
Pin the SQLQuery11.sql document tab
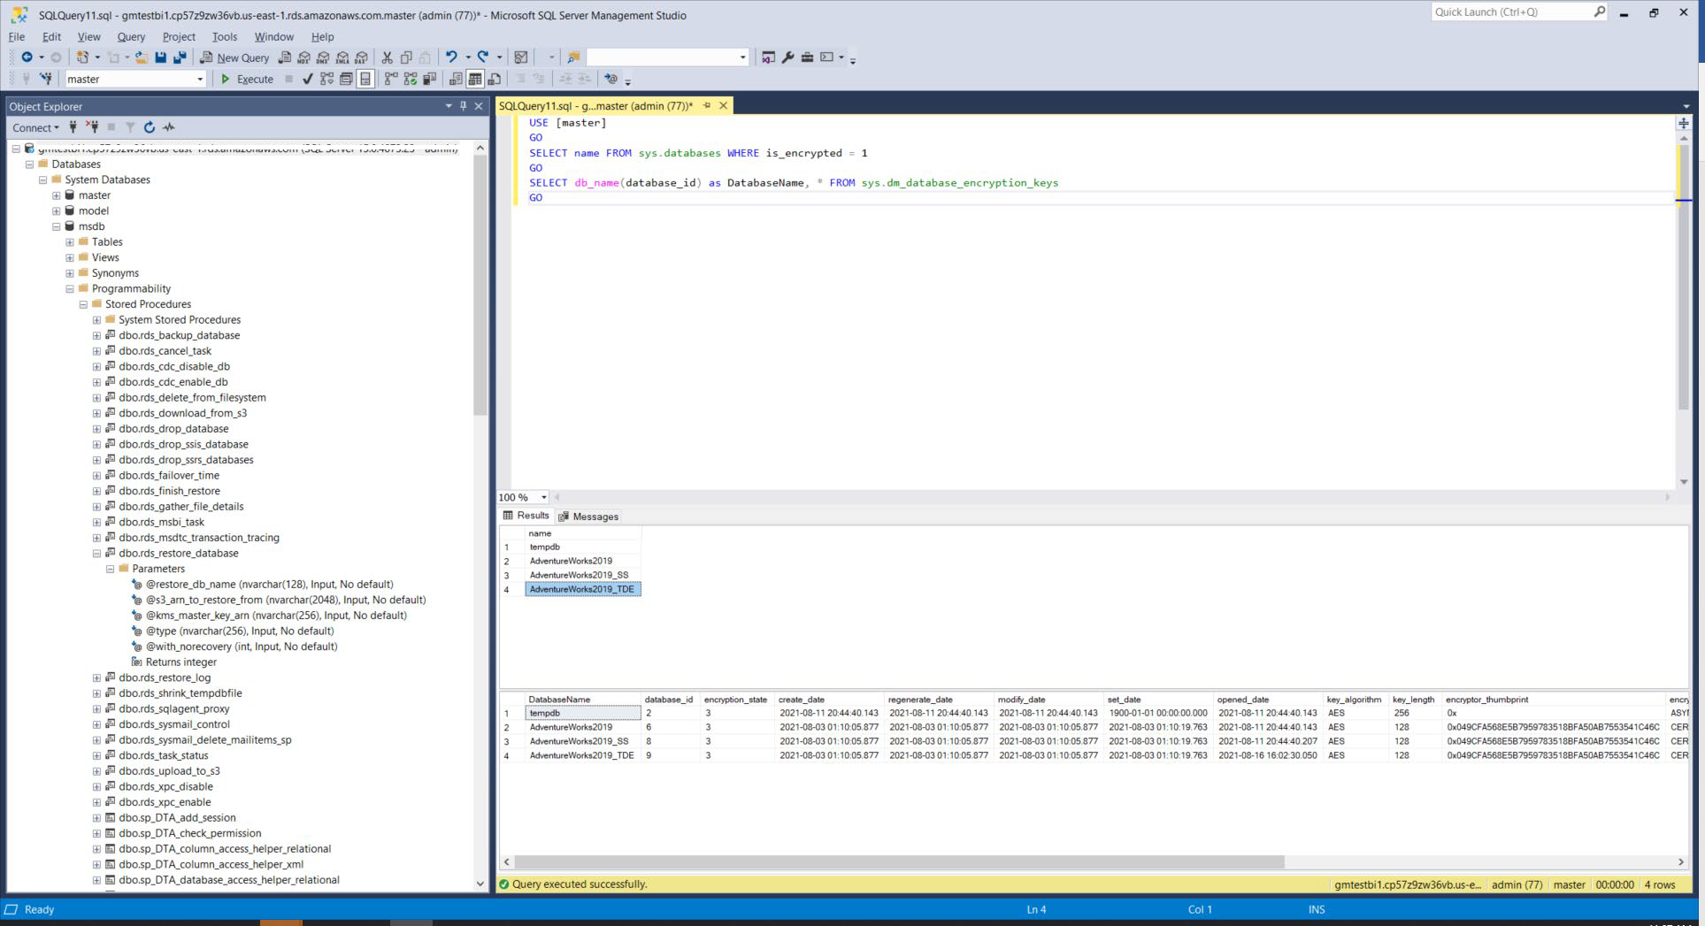tap(706, 106)
